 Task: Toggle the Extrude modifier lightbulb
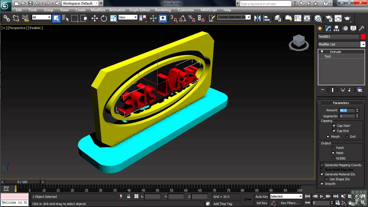(322, 52)
